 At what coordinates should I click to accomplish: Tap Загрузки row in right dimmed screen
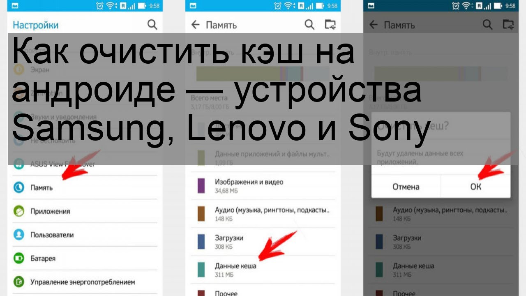tap(441, 242)
